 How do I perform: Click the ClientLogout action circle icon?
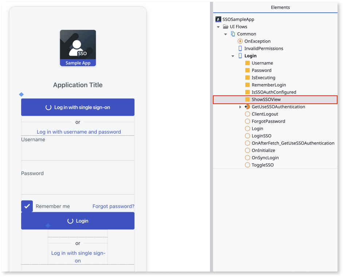(x=247, y=114)
